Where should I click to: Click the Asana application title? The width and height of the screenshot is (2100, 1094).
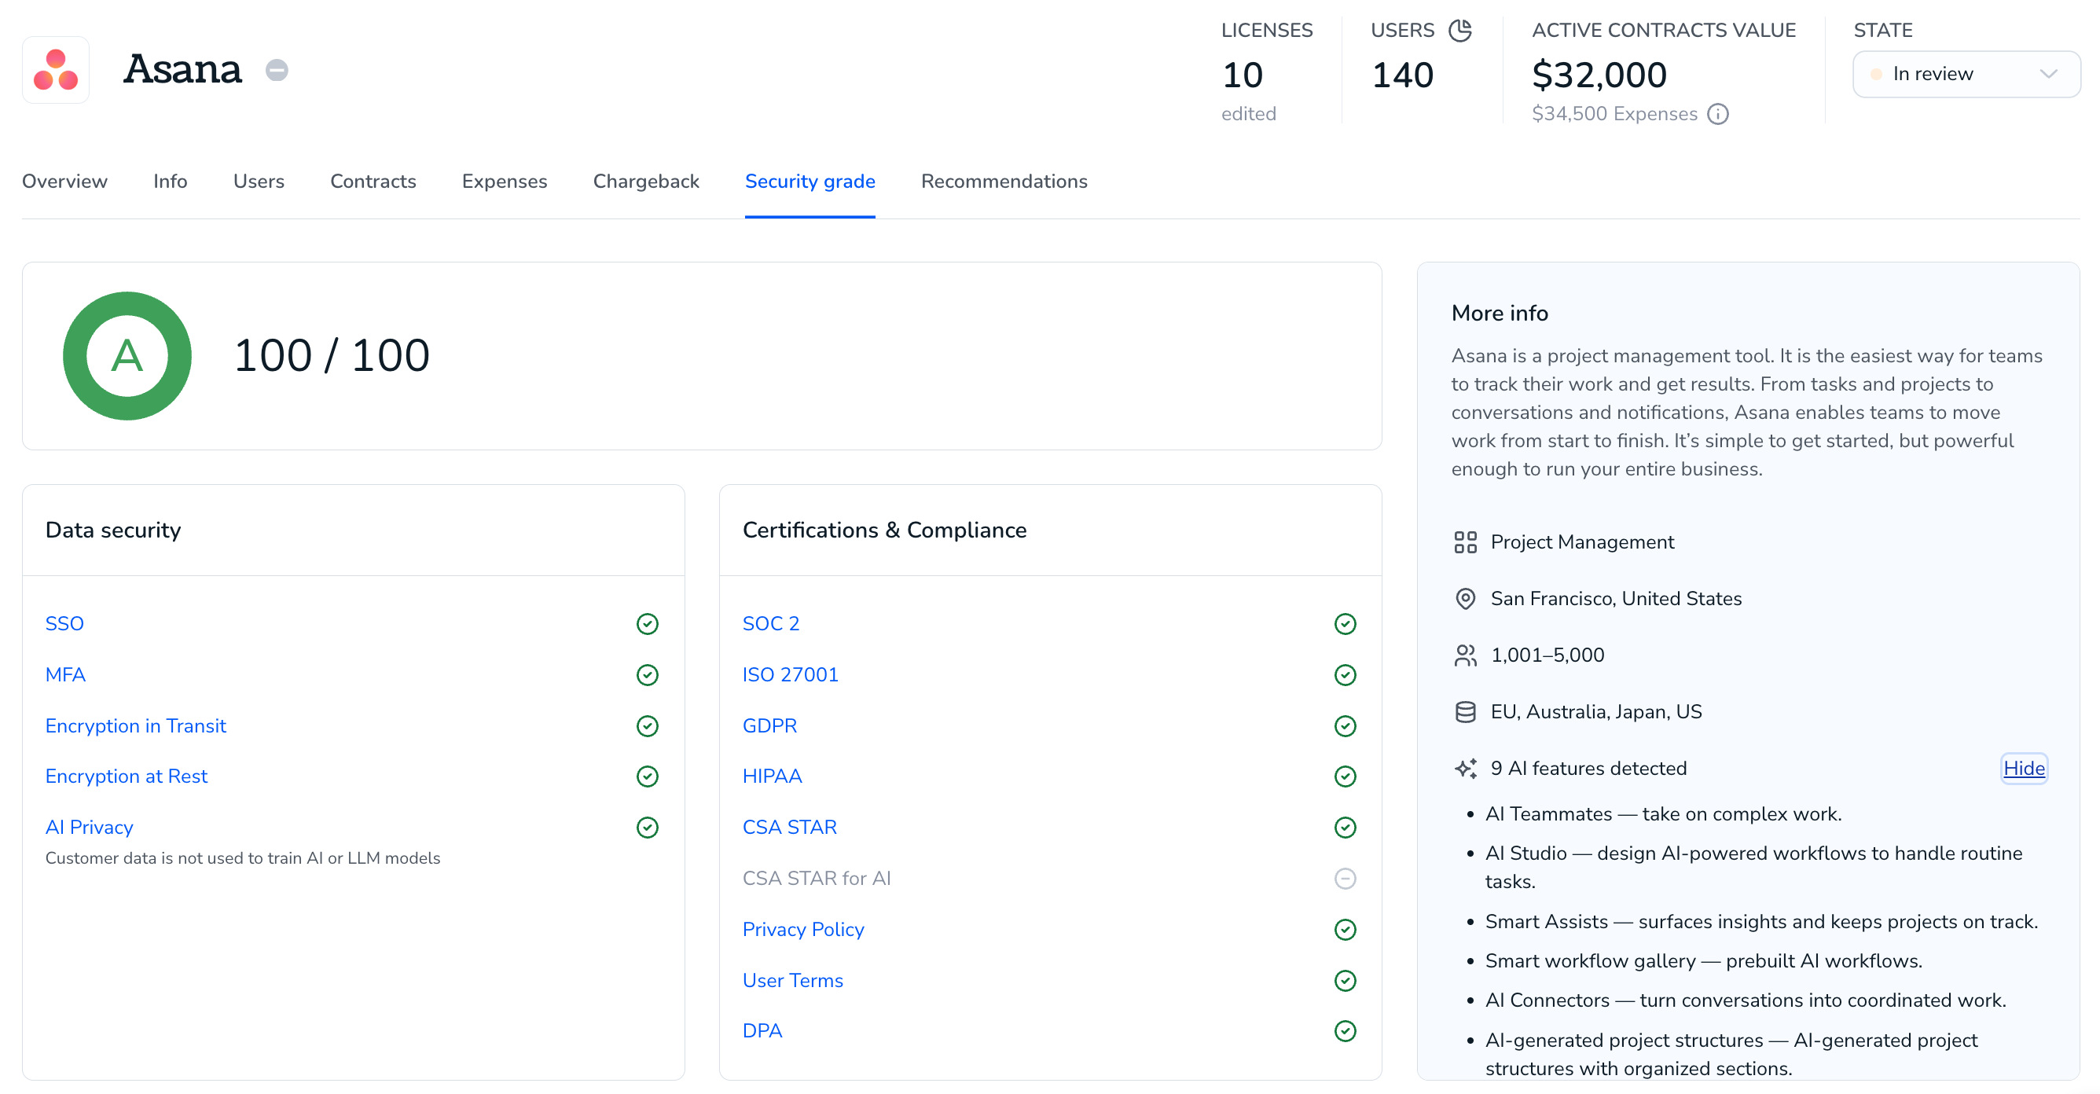182,69
